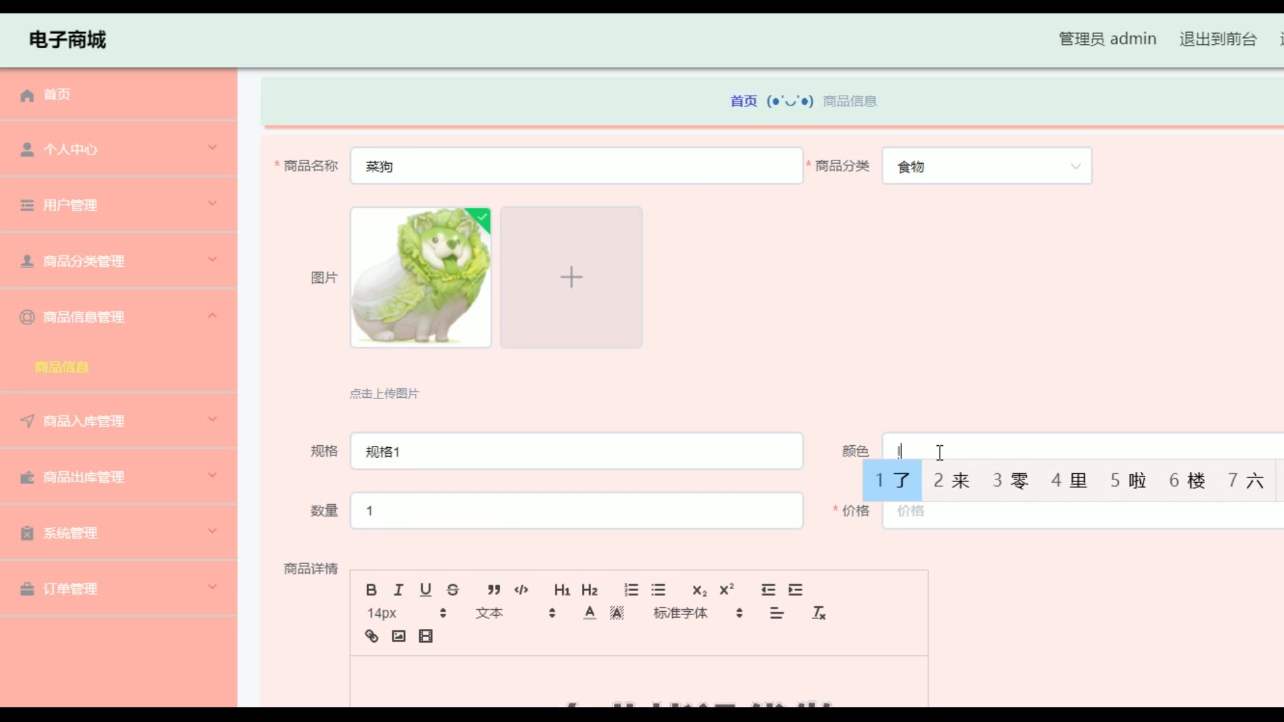Go to 首页 in the sidebar
This screenshot has height=722, width=1284.
tap(57, 94)
